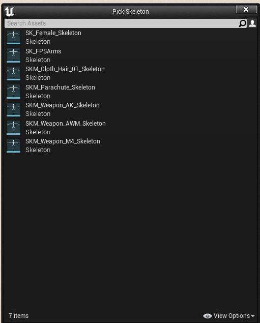260x323 pixels.
Task: Select the SKM_Parachute_Skeleton thumbnail icon
Action: click(x=13, y=92)
